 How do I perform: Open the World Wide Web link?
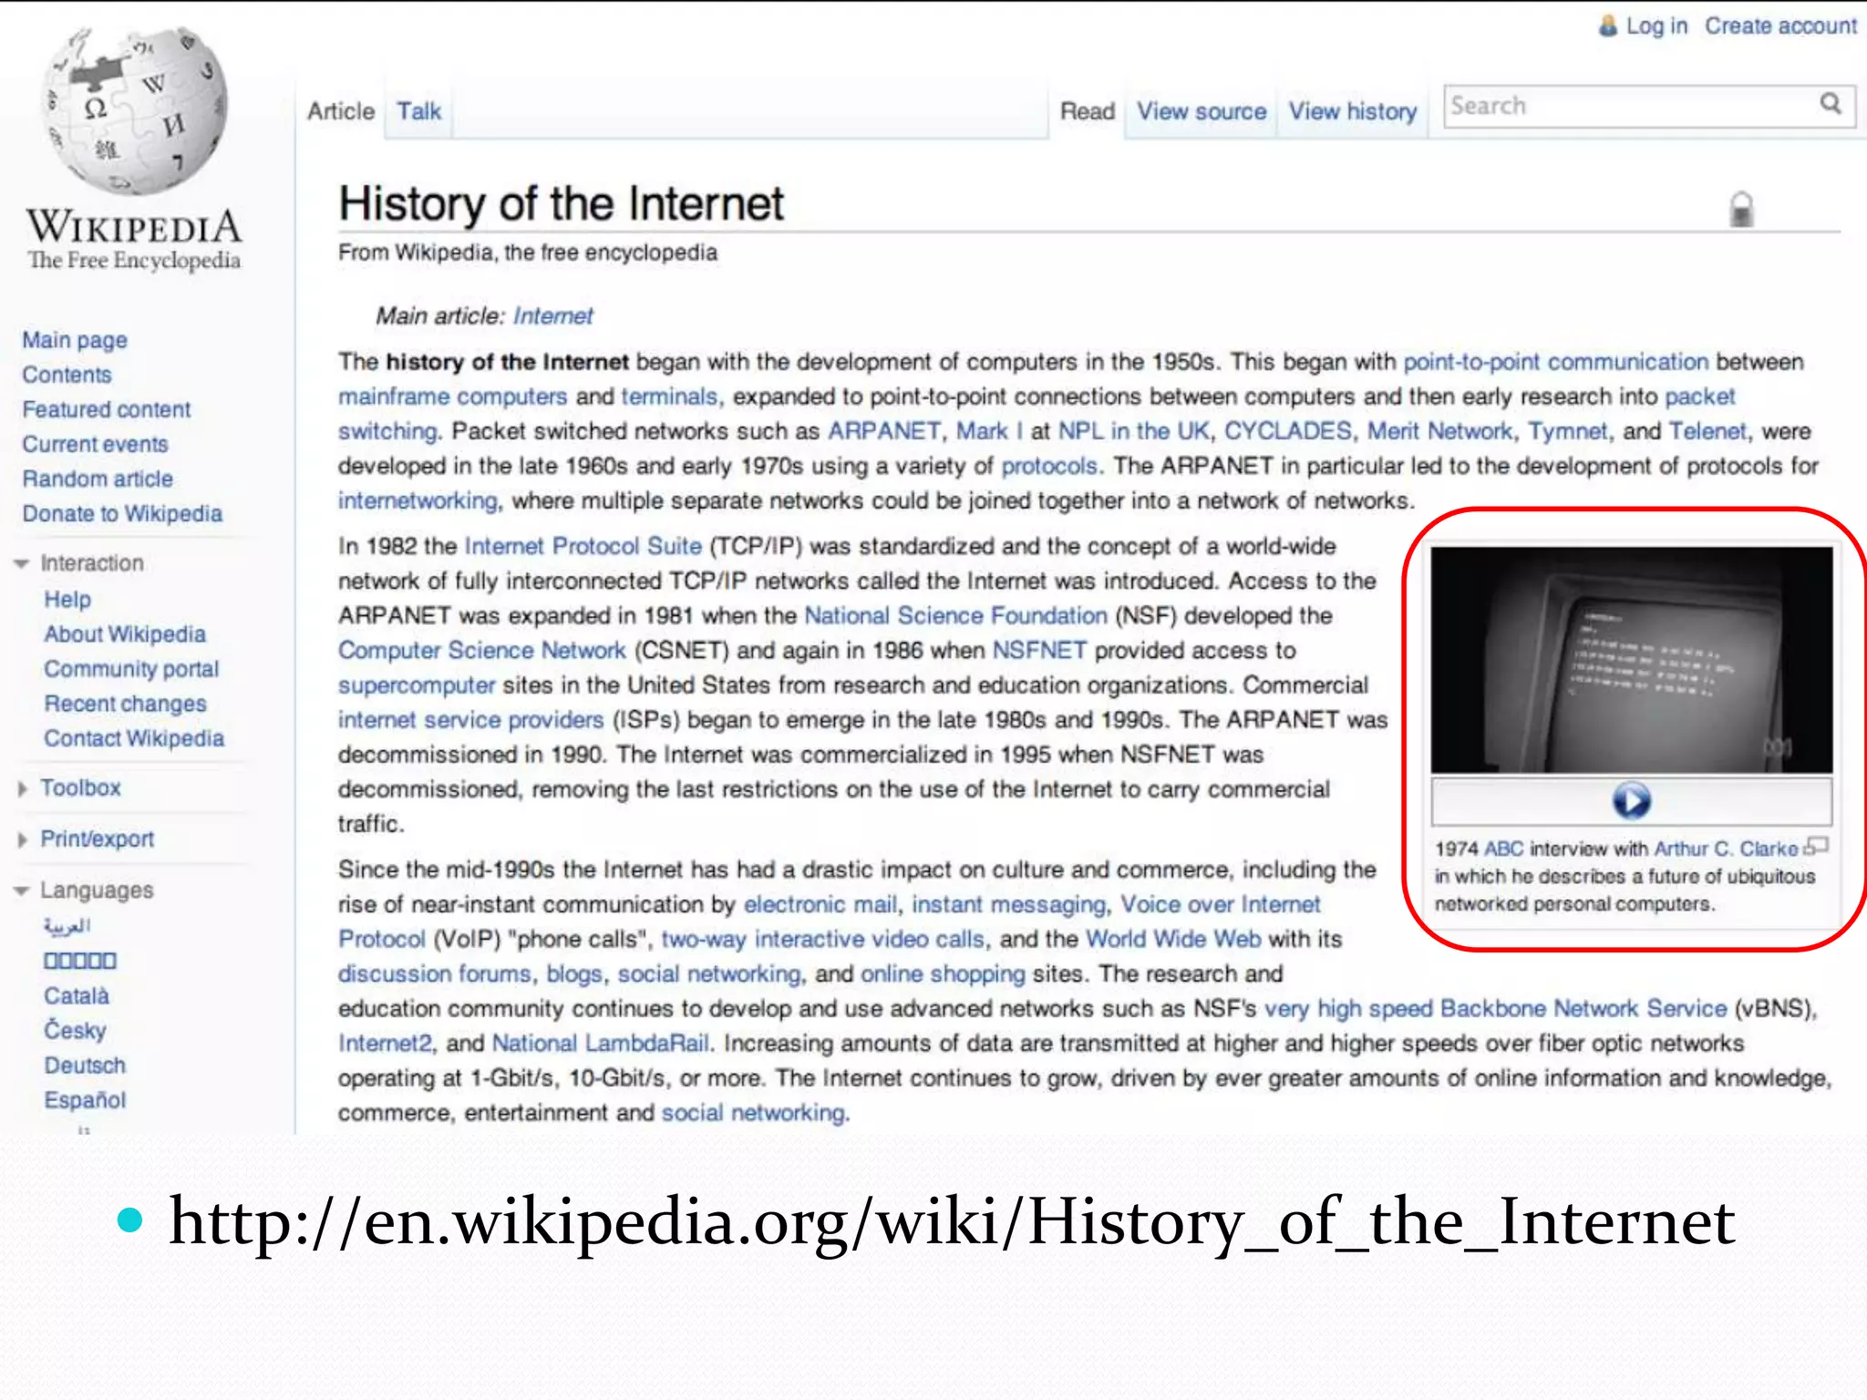[x=1173, y=939]
